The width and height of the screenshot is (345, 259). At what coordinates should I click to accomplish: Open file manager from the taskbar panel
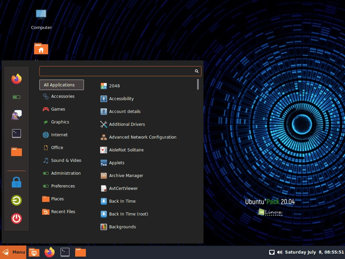point(81,252)
